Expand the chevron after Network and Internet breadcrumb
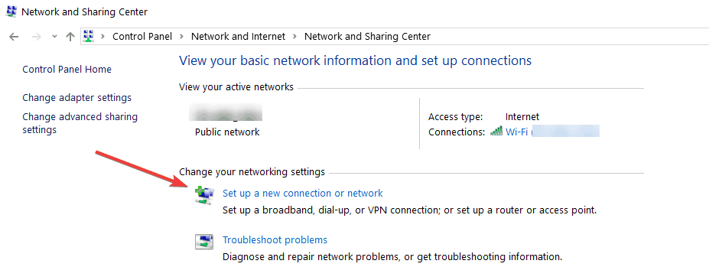 294,37
